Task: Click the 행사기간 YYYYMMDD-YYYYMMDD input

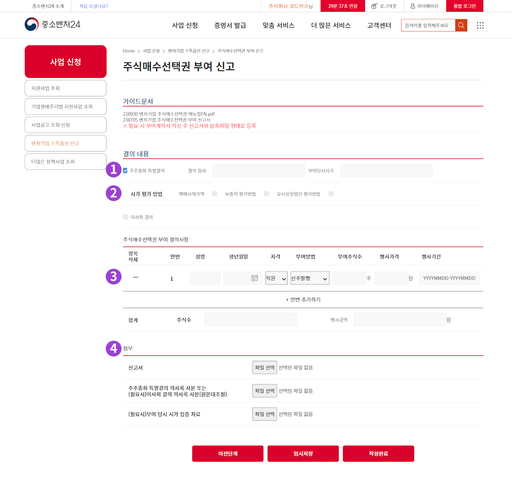Action: click(449, 278)
